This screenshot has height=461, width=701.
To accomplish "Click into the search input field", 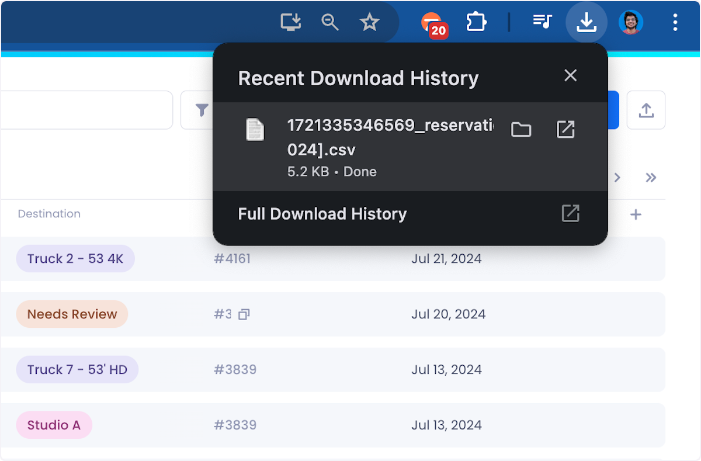I will (x=86, y=110).
